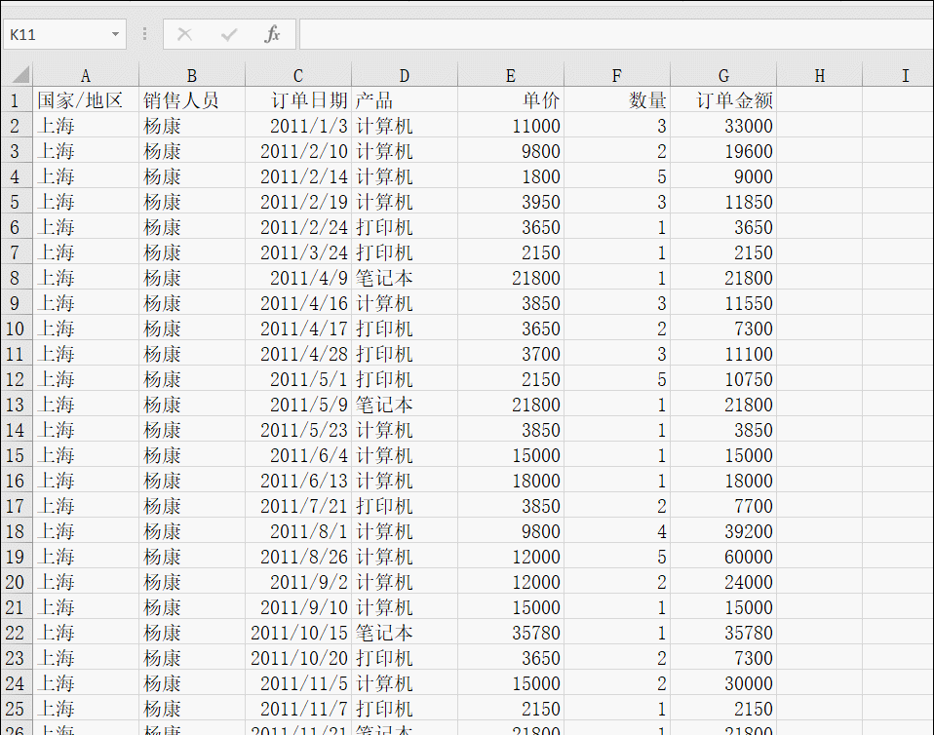This screenshot has height=735, width=934.
Task: Select row 13 header
Action: (x=16, y=405)
